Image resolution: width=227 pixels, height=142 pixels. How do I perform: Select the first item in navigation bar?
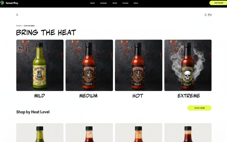pyautogui.click(x=92, y=3)
